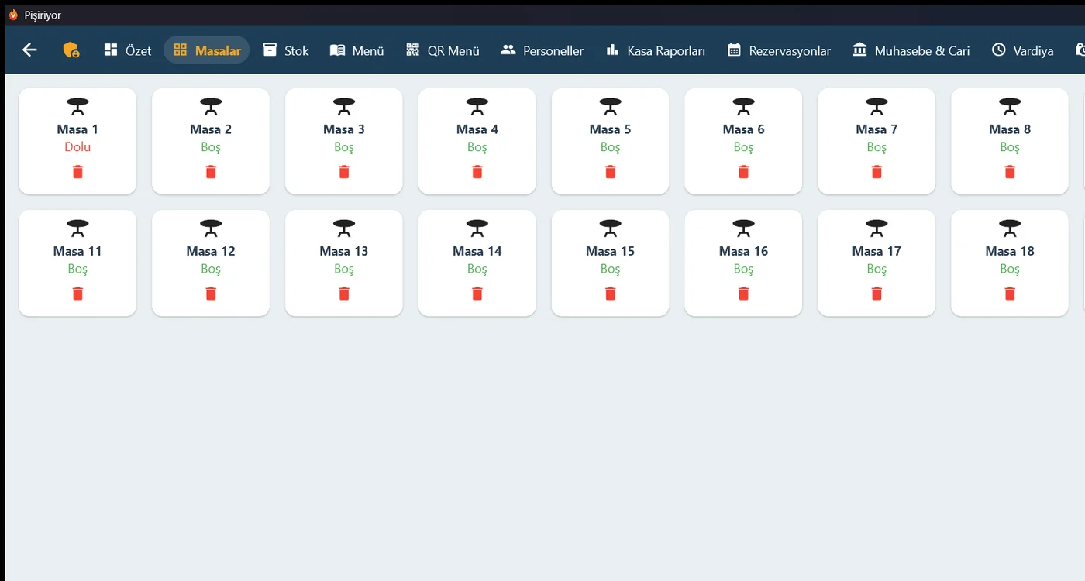
Task: Select the Masalar tab
Action: [207, 50]
